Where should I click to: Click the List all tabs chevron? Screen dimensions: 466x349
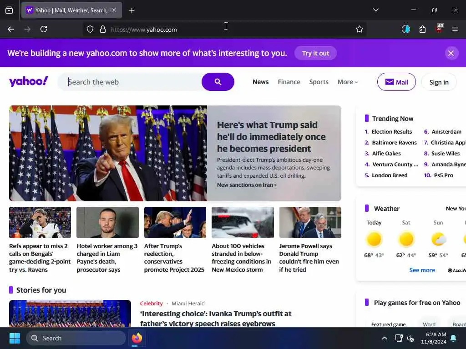click(x=375, y=10)
